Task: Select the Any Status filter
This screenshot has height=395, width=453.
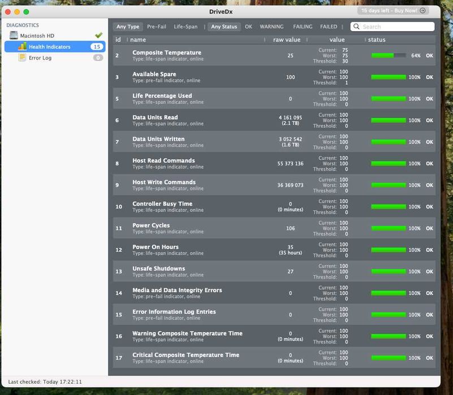Action: (224, 27)
